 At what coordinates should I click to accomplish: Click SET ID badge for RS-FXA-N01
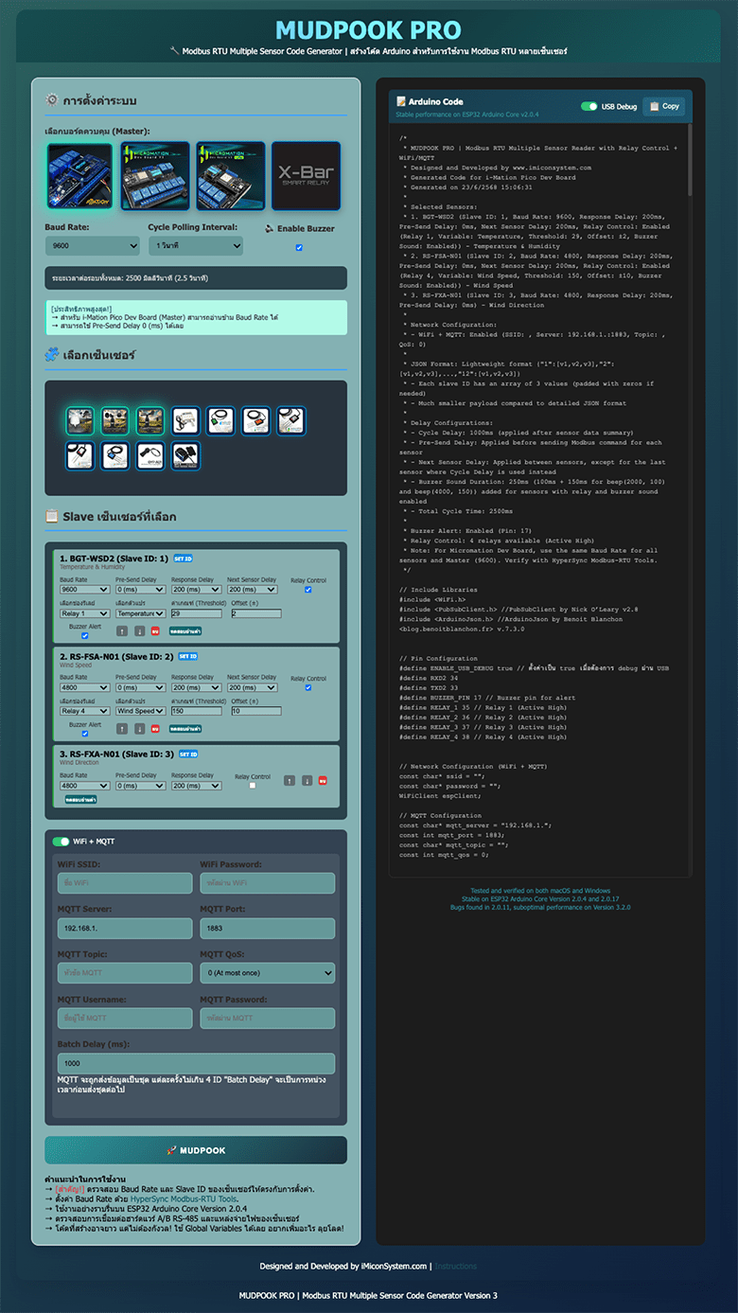coord(188,754)
